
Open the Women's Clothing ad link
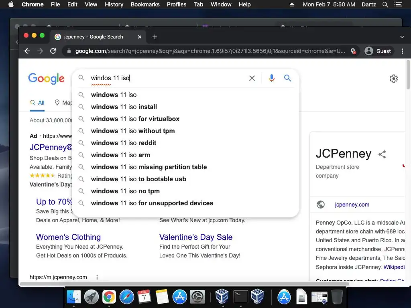[68, 237]
